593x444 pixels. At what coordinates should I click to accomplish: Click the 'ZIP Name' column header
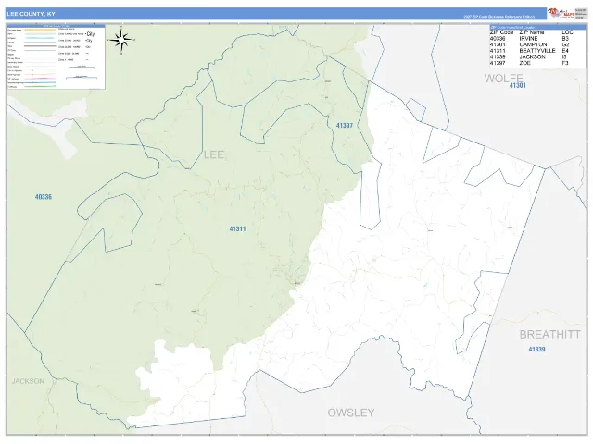[534, 32]
